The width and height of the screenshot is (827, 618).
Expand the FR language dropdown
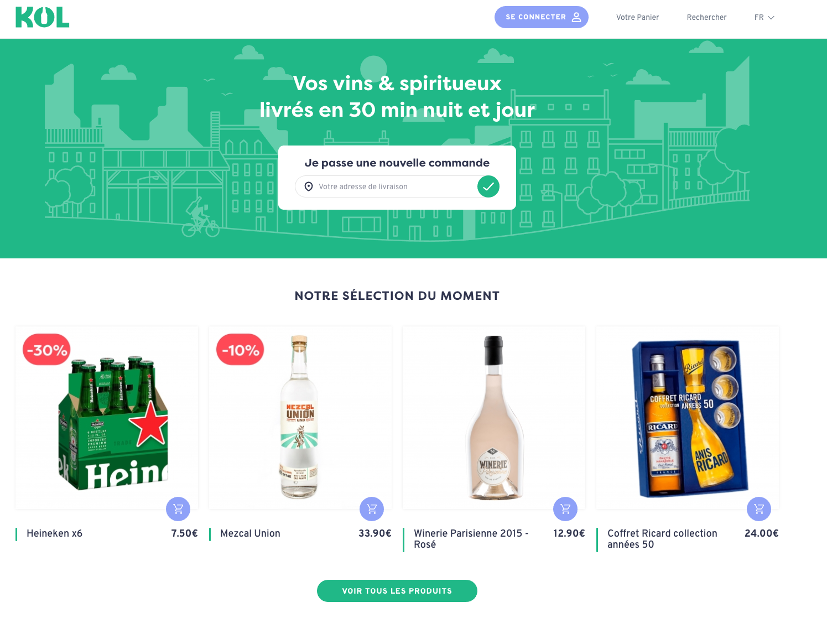764,18
